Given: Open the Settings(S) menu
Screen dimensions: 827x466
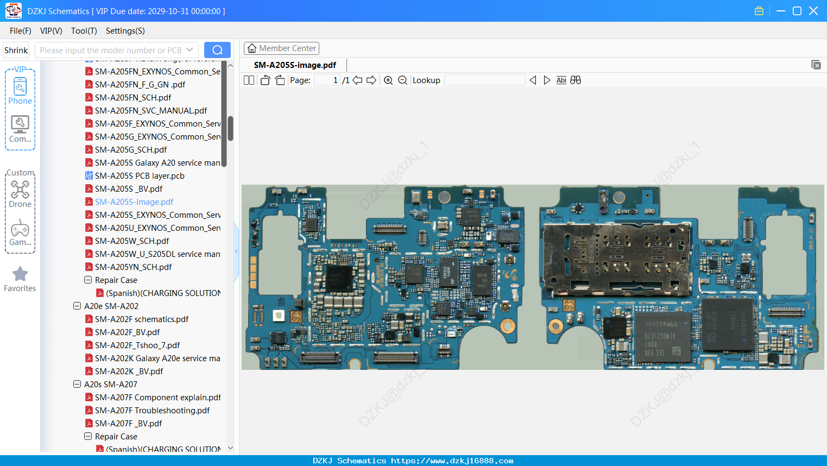Looking at the screenshot, I should click(125, 31).
